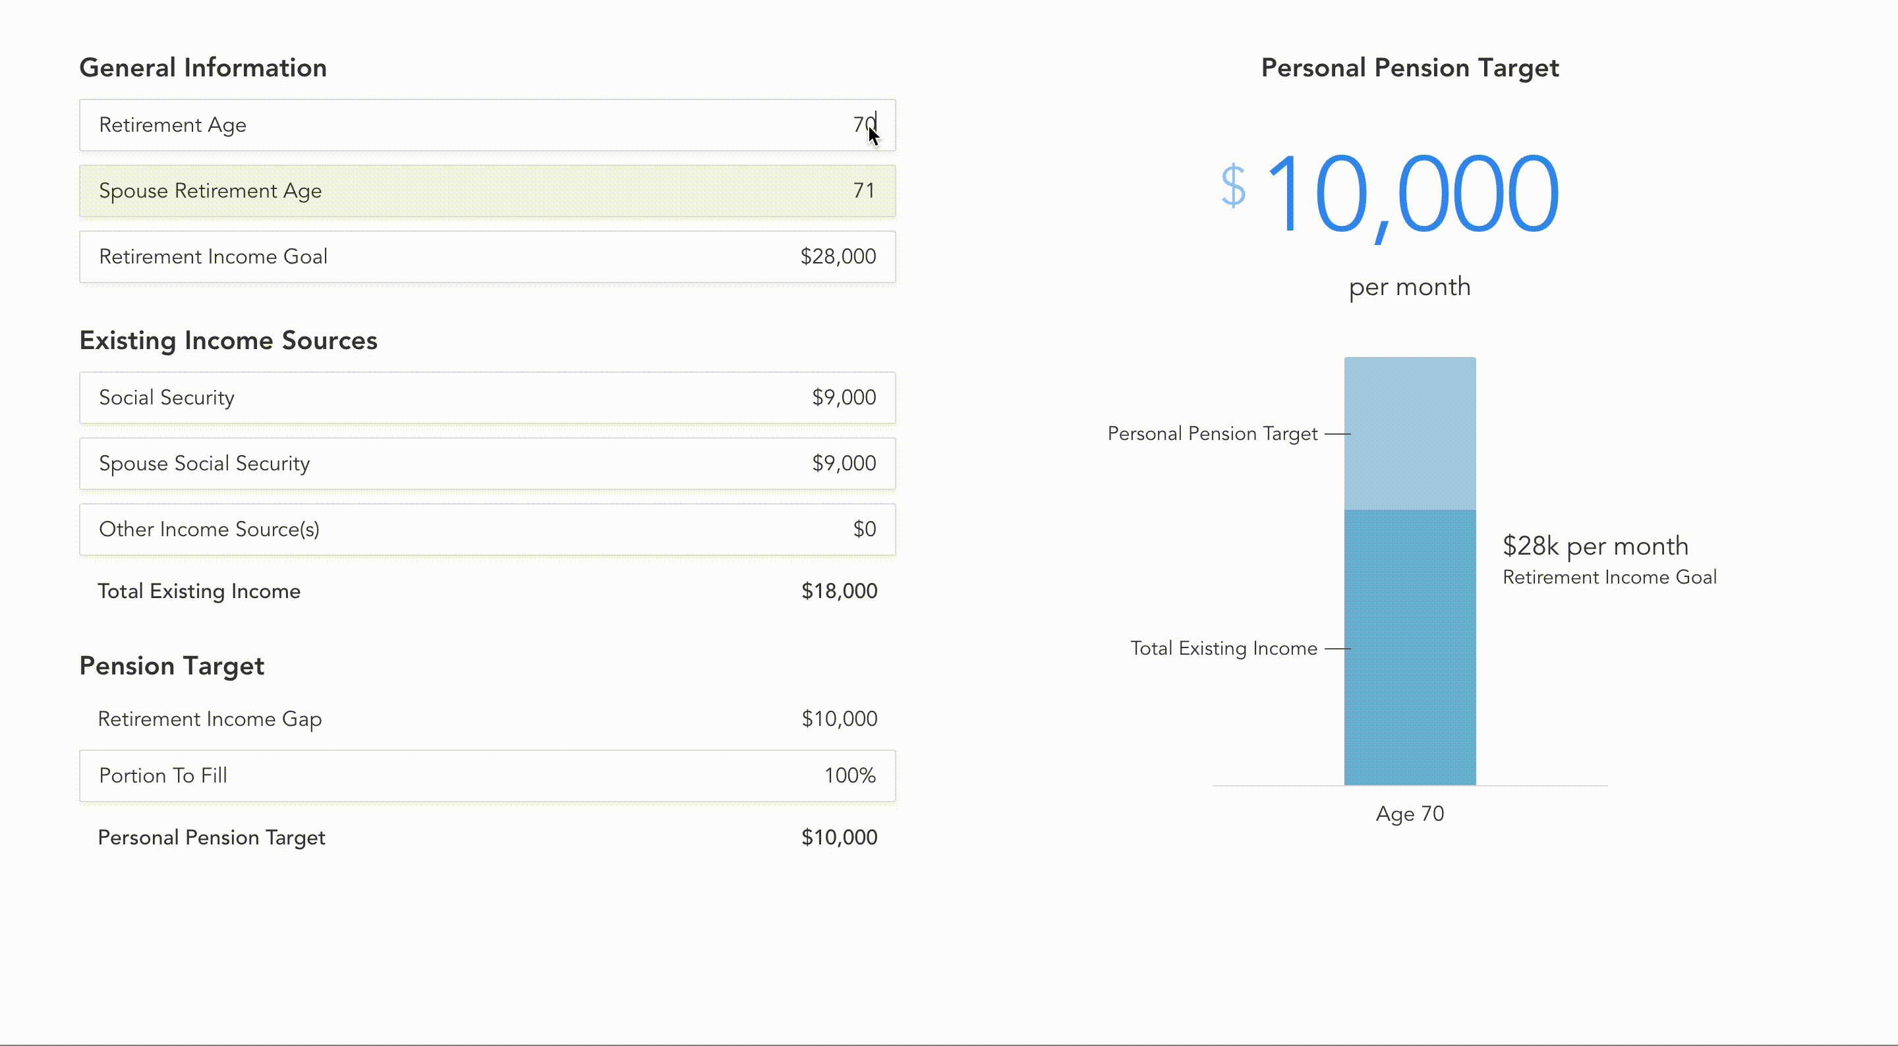Click the Social Security amount field
The width and height of the screenshot is (1898, 1046).
pyautogui.click(x=487, y=398)
